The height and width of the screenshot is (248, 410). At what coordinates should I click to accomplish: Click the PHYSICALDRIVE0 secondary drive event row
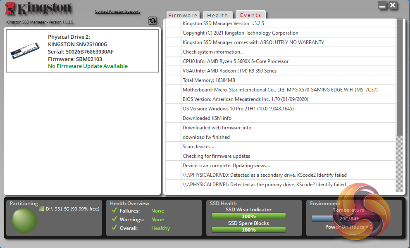[x=281, y=175]
